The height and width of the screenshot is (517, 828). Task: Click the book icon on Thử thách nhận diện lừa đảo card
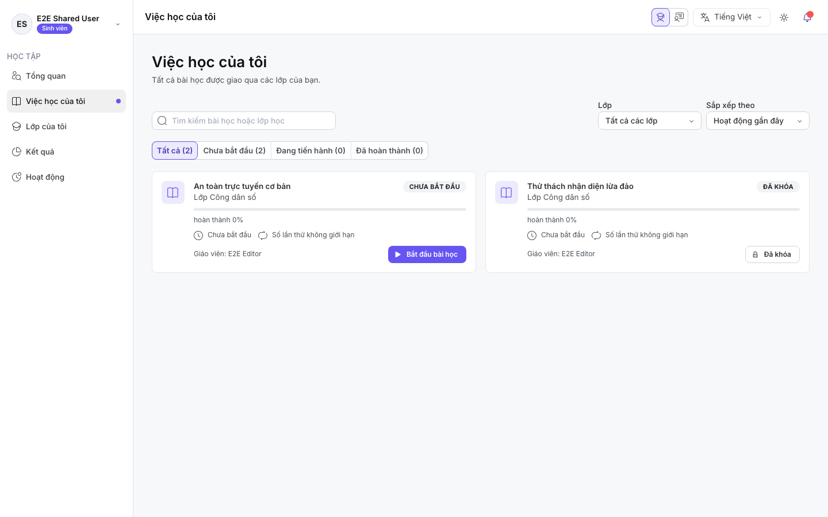point(507,192)
